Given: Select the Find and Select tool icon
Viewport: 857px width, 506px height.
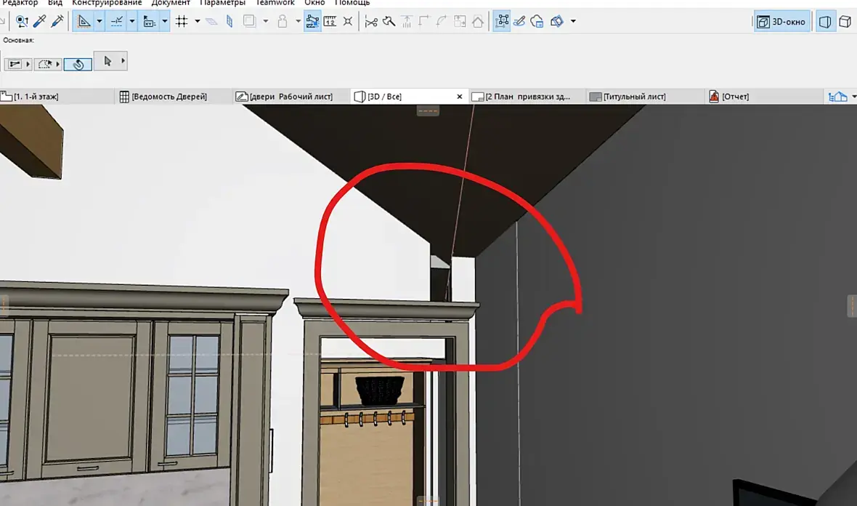Looking at the screenshot, I should (x=22, y=21).
